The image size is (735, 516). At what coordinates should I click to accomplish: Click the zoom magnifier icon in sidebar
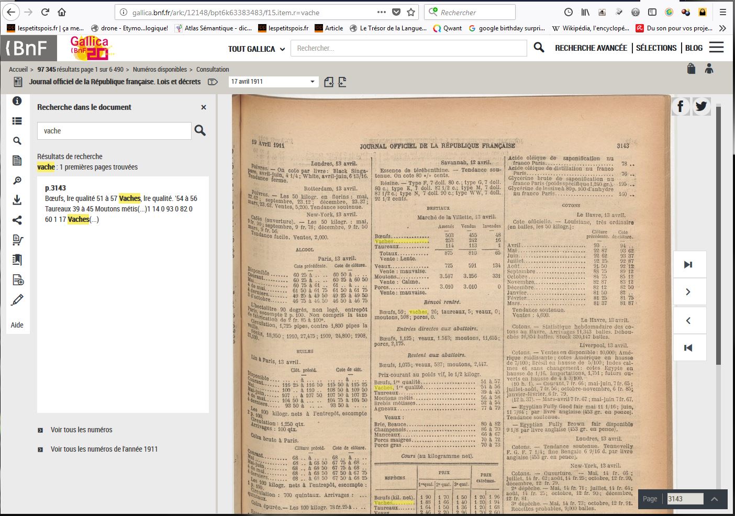pyautogui.click(x=17, y=181)
